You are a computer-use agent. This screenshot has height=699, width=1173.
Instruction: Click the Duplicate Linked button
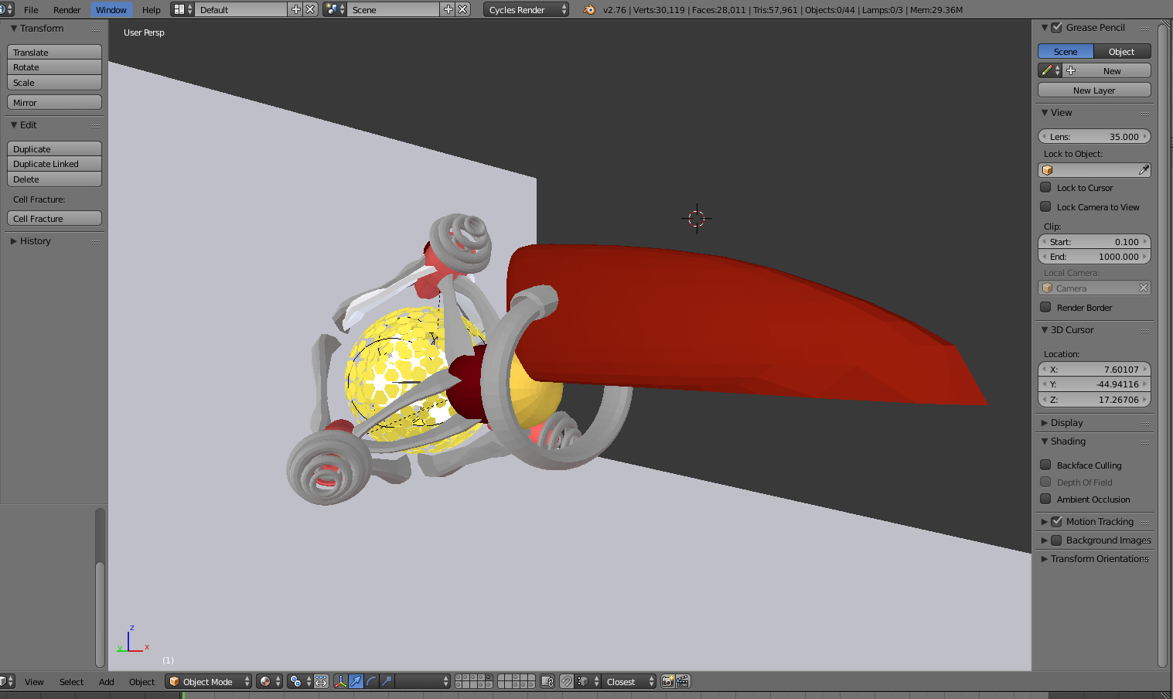point(54,164)
